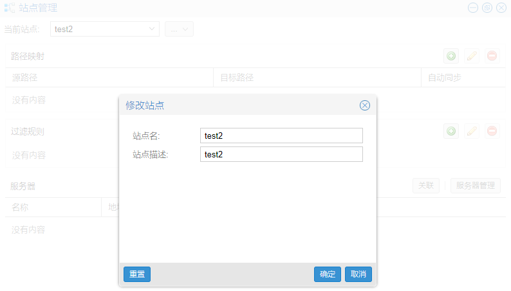
Task: Focus the 站点名 text field
Action: point(281,136)
